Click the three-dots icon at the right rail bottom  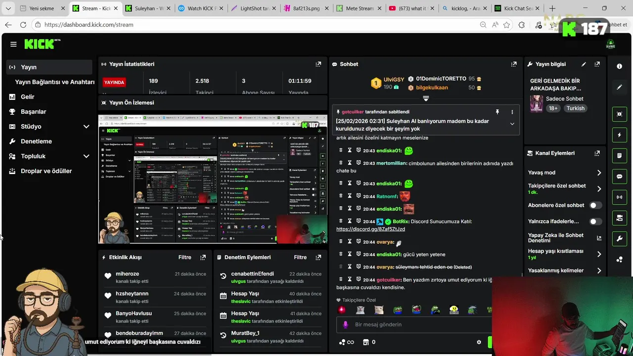619,260
